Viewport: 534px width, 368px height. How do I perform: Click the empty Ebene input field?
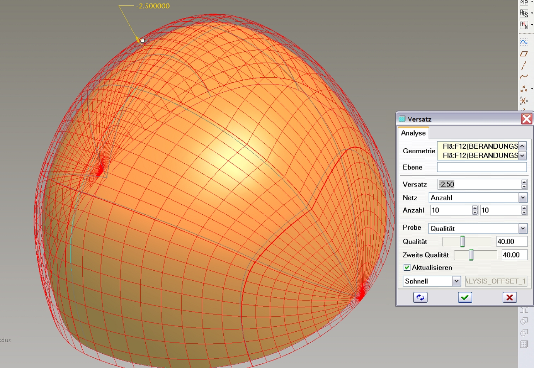(482, 167)
